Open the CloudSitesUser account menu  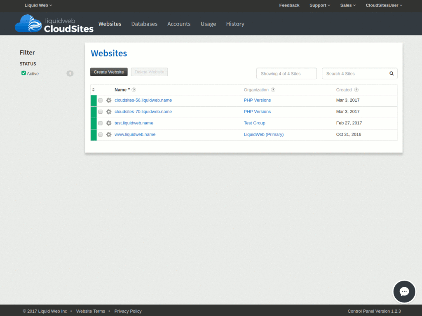pos(384,5)
